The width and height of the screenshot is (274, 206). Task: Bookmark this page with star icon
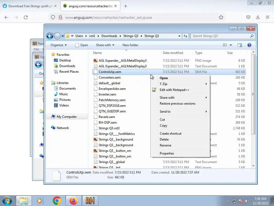(x=221, y=17)
